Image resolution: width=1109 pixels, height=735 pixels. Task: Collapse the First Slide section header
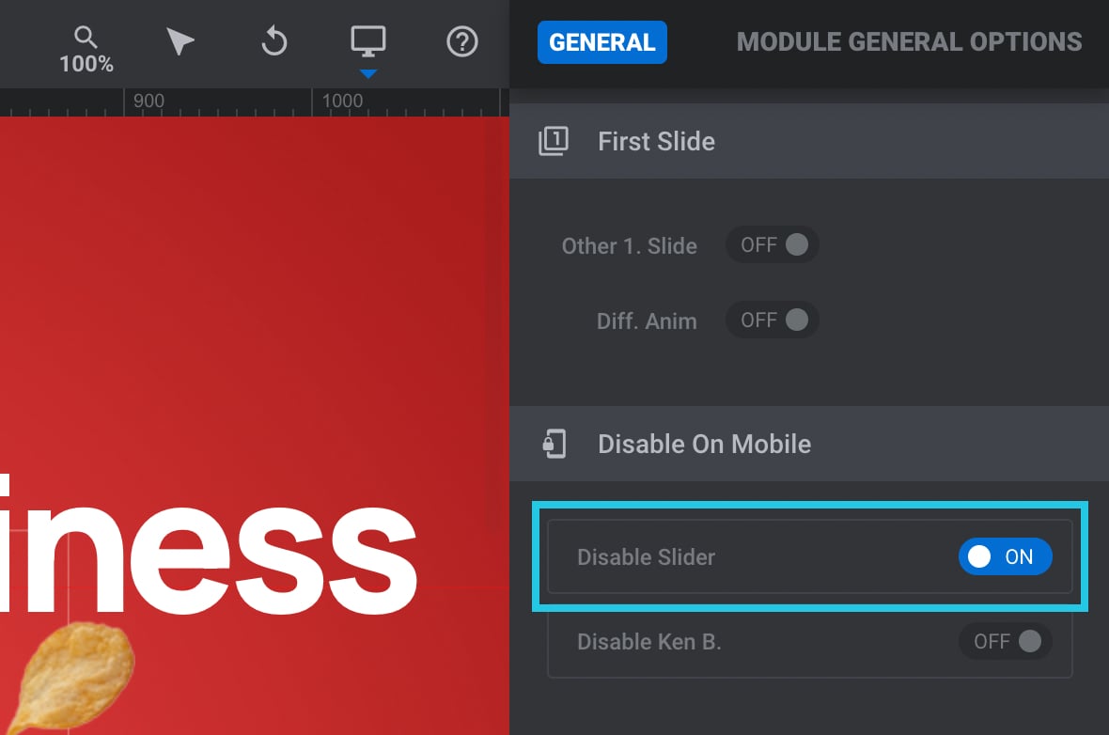pyautogui.click(x=809, y=141)
